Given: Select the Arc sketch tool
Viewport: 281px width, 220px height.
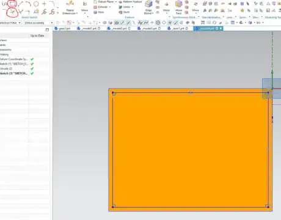Looking at the screenshot, I should (28, 4).
